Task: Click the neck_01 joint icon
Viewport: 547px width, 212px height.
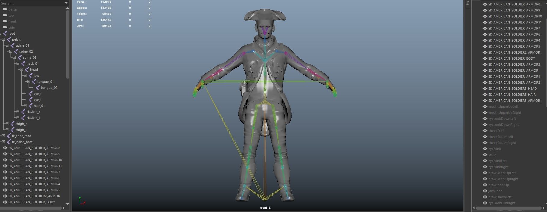Action: 23,64
